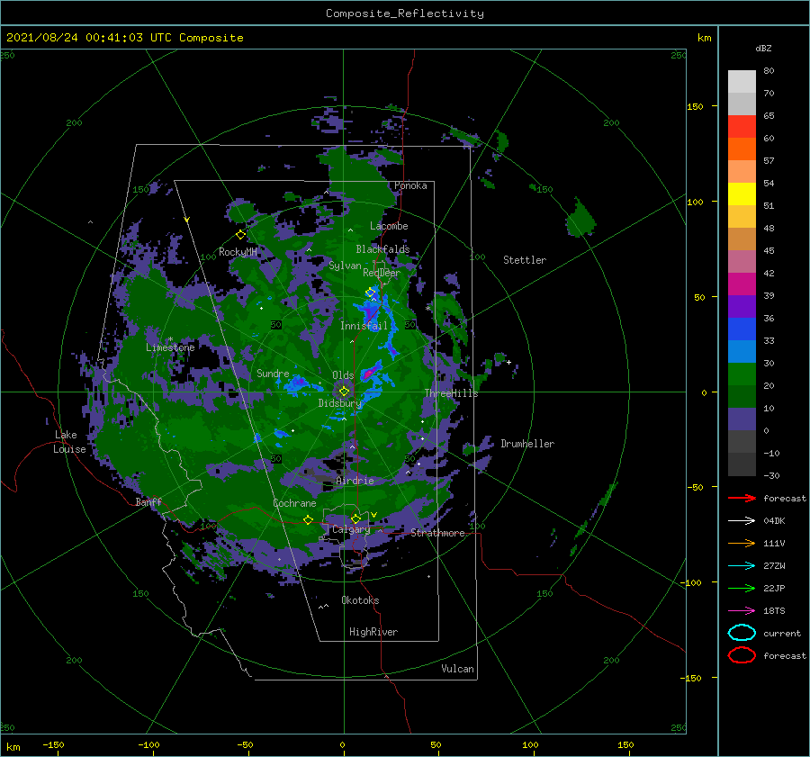Viewport: 810px width, 757px height.
Task: Select the slate-purple 0-10 dBZ swatch
Action: pos(742,419)
